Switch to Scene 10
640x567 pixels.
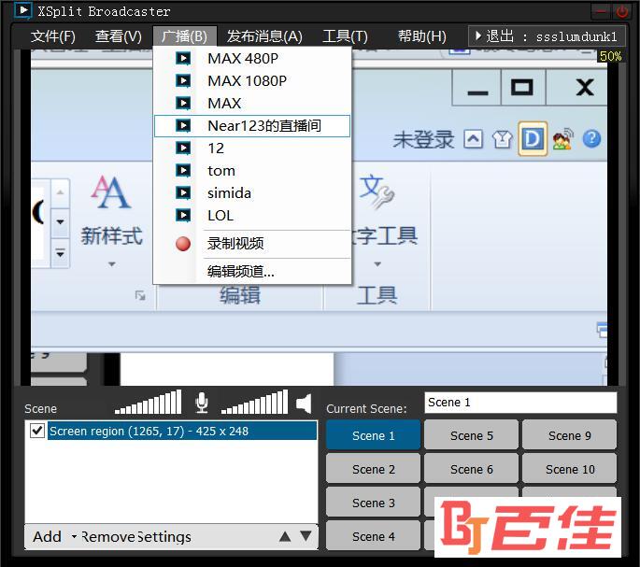(569, 469)
